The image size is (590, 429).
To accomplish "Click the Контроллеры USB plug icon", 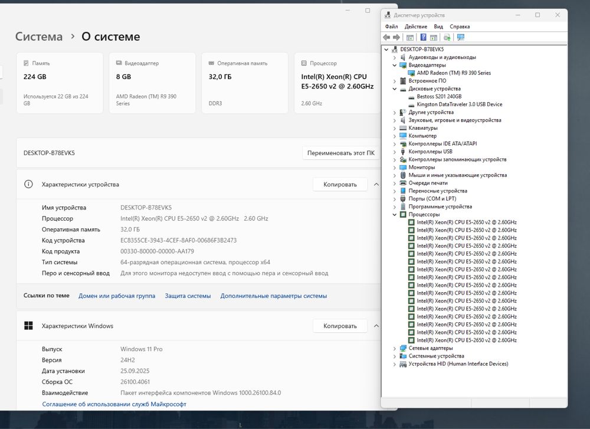I will coord(403,152).
